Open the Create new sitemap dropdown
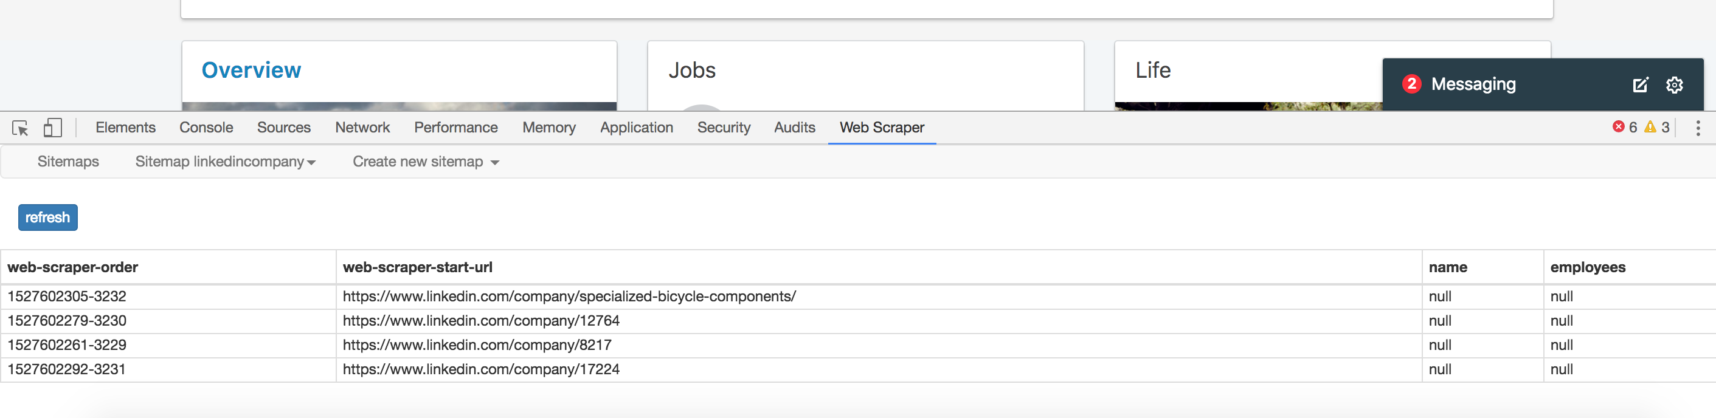 coord(426,162)
